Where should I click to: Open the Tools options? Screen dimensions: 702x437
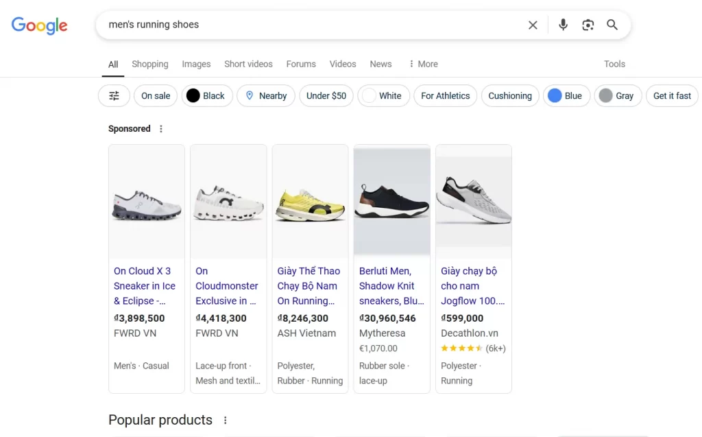pyautogui.click(x=614, y=64)
